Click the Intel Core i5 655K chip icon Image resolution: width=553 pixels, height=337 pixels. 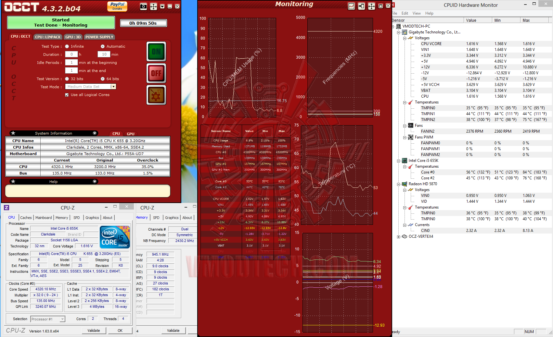coord(405,161)
